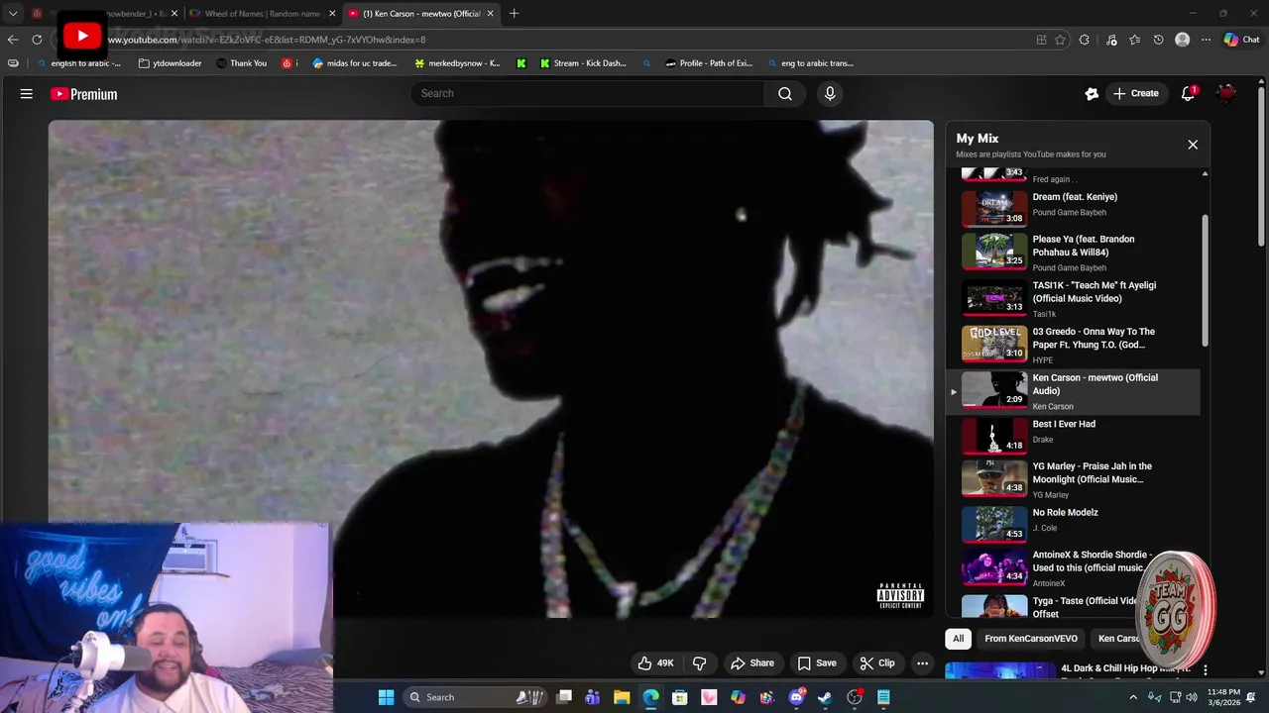Add page to favorites star
Screen dimensions: 1269x713
point(1060,40)
